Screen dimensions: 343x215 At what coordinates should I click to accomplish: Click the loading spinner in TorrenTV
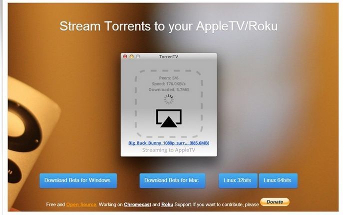169,99
